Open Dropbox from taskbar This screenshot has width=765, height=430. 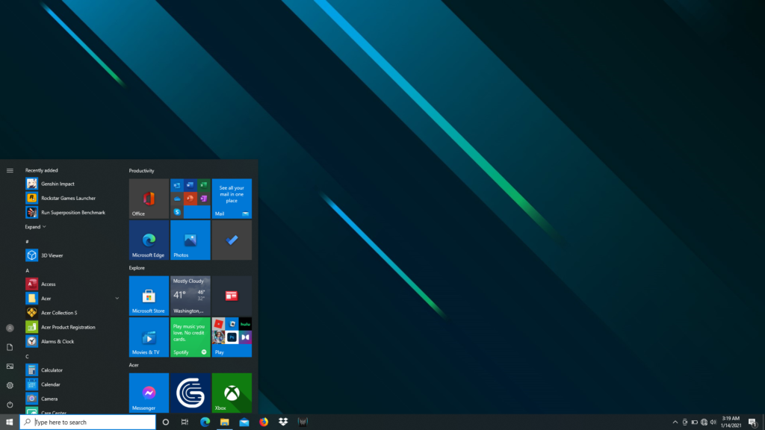click(x=283, y=423)
